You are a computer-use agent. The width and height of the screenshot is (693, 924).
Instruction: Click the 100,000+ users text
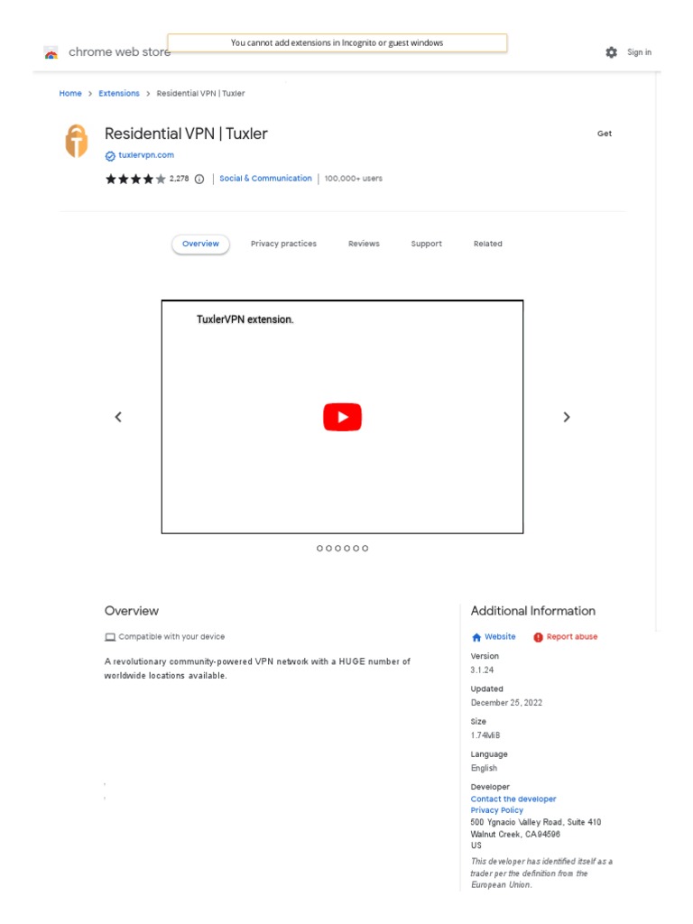tap(354, 179)
